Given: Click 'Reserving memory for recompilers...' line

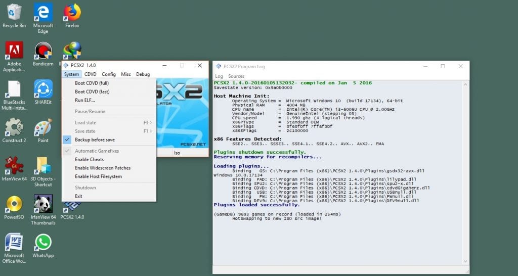Looking at the screenshot, I should (268, 157).
